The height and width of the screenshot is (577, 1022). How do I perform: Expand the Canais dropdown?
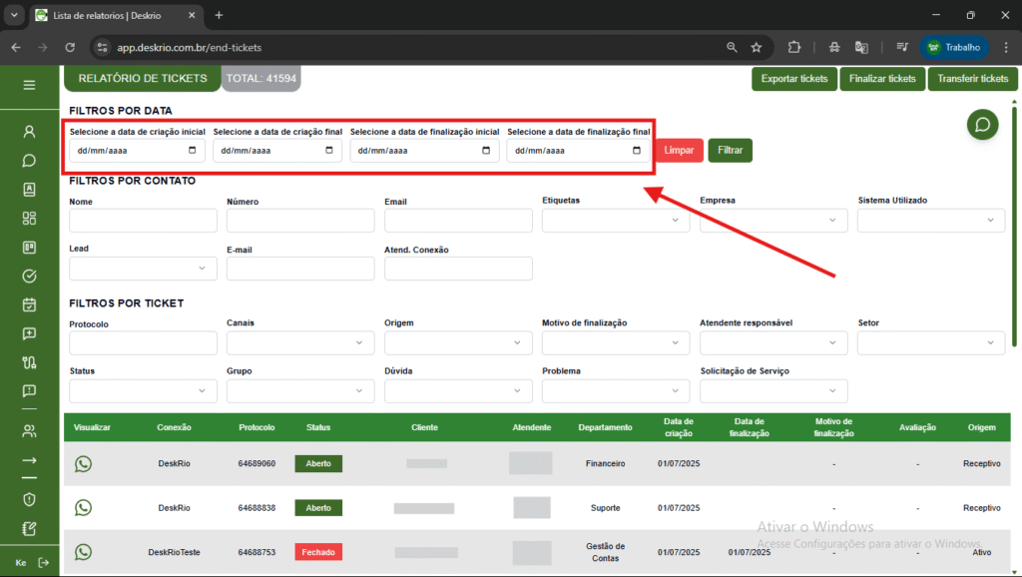click(x=300, y=343)
